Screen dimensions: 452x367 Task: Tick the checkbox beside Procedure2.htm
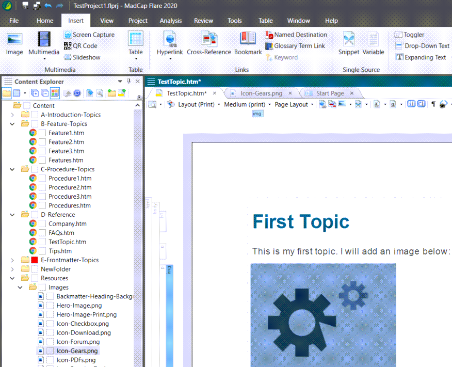point(42,187)
